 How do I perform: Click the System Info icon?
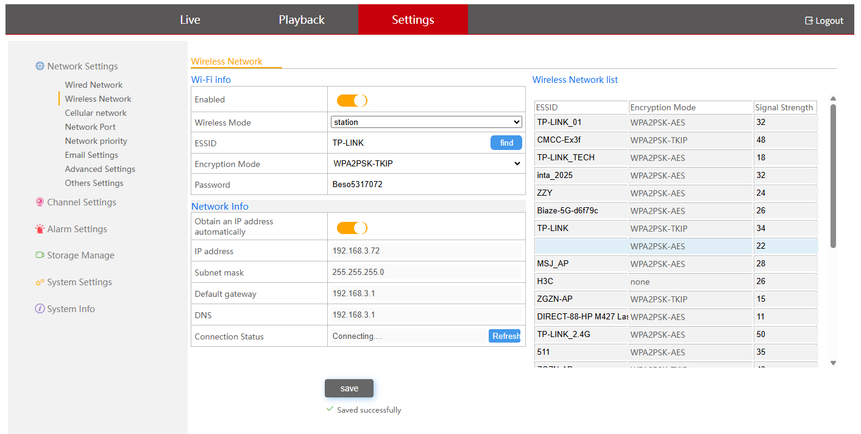coord(40,309)
